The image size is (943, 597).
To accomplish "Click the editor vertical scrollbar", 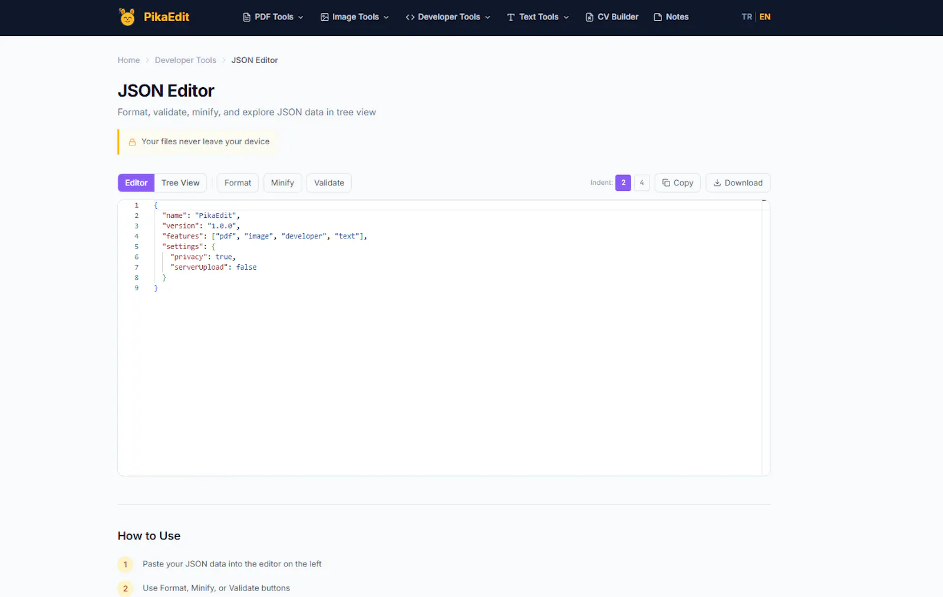I will [x=766, y=338].
